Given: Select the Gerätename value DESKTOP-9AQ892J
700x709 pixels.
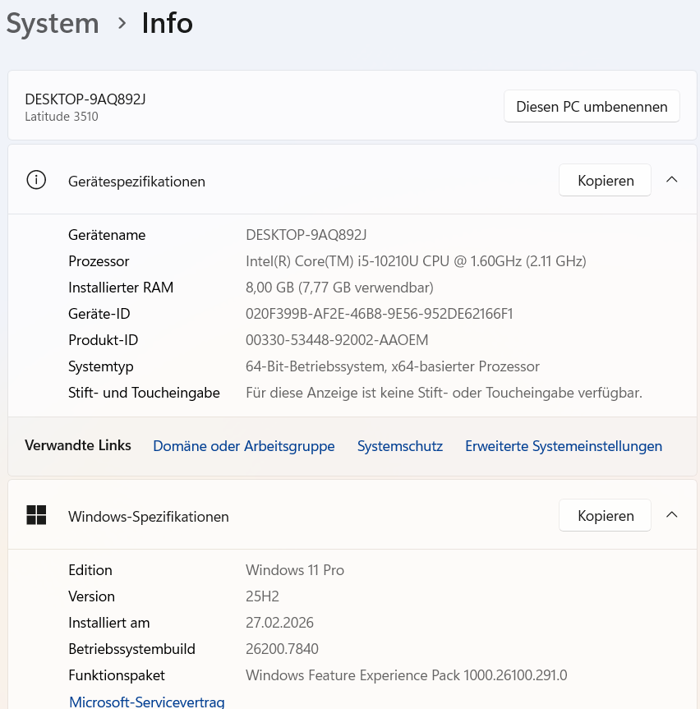Looking at the screenshot, I should pos(306,235).
